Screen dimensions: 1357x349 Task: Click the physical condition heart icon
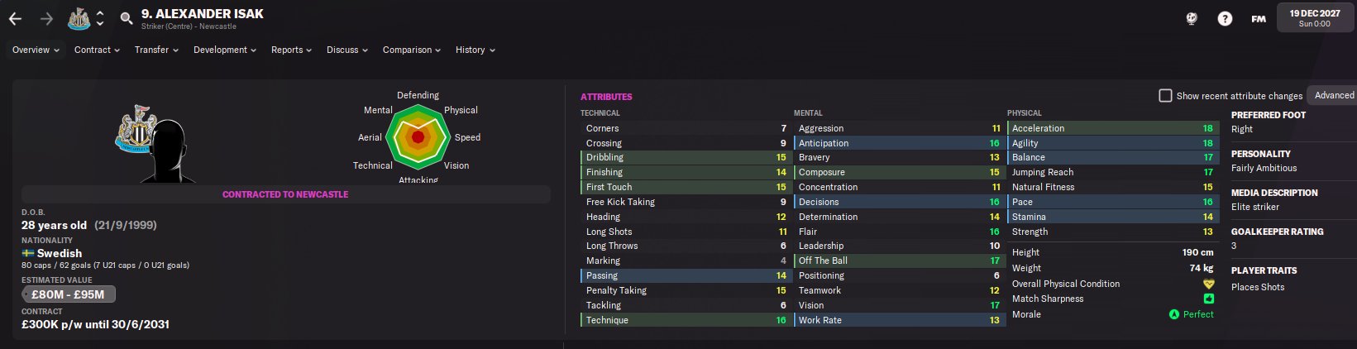pyautogui.click(x=1208, y=284)
